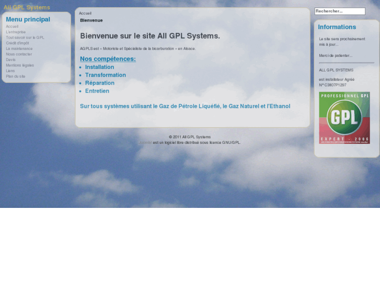Click the Motoriste et Spécialiste description line

pyautogui.click(x=137, y=48)
